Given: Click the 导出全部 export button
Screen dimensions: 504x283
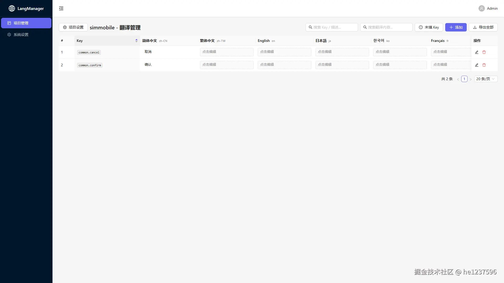Looking at the screenshot, I should pos(483,27).
